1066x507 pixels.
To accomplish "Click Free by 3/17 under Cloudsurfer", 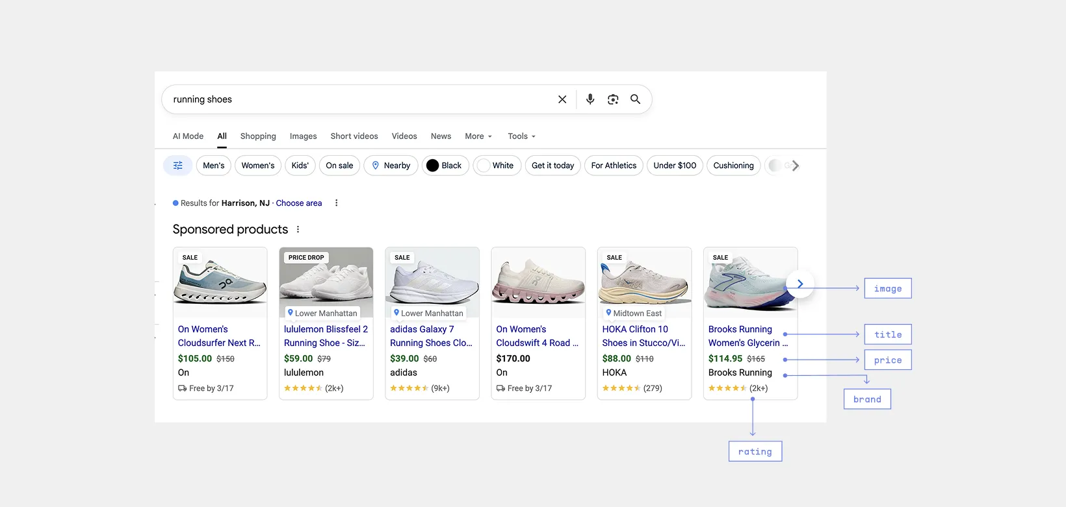I will (206, 388).
